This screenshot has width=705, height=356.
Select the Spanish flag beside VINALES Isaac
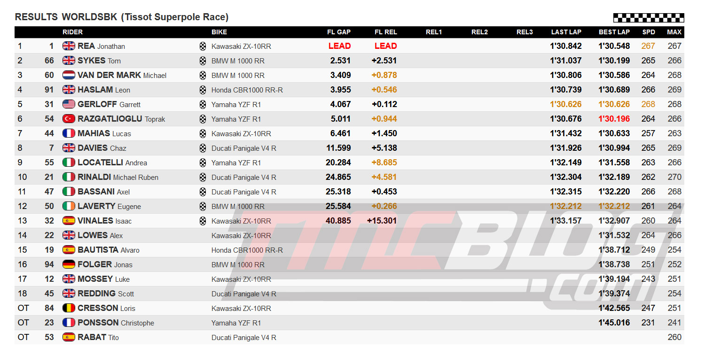(69, 221)
